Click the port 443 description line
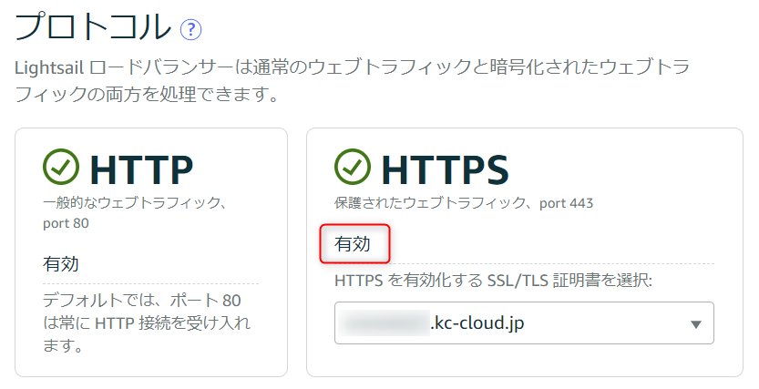 tap(463, 203)
